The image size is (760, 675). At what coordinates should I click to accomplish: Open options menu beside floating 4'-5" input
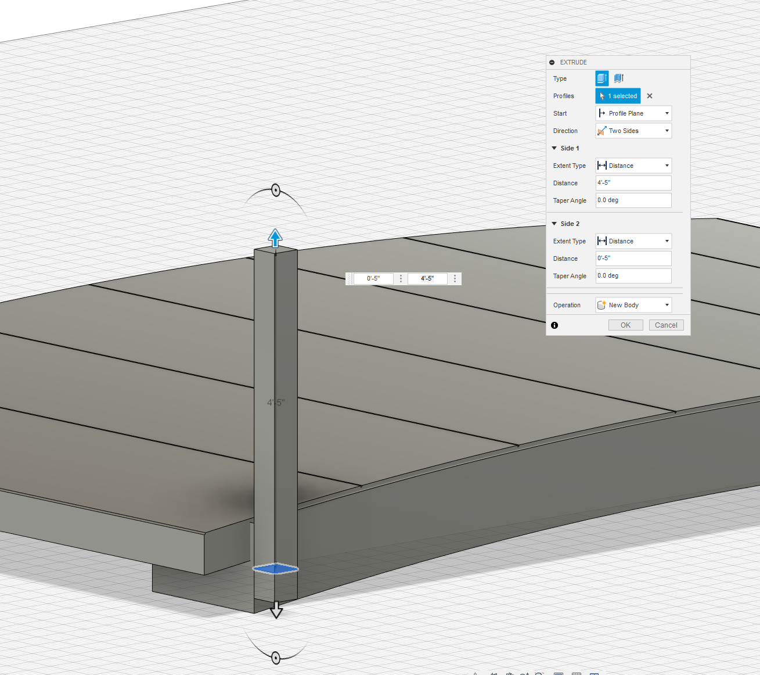tap(455, 279)
